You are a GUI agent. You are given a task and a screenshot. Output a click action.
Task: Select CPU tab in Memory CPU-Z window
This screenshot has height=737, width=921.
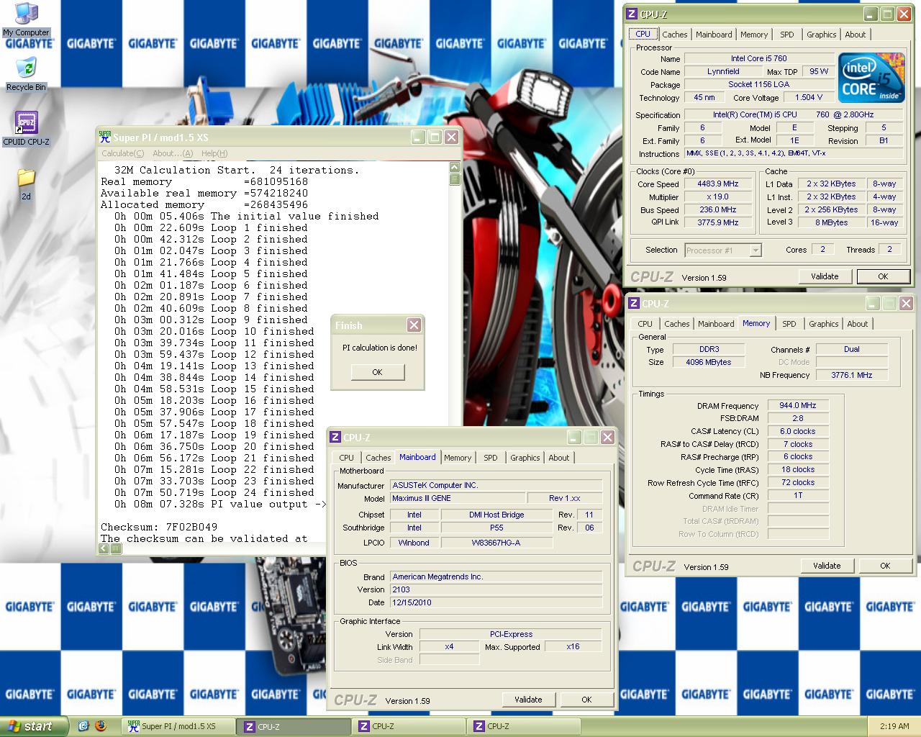coord(645,324)
